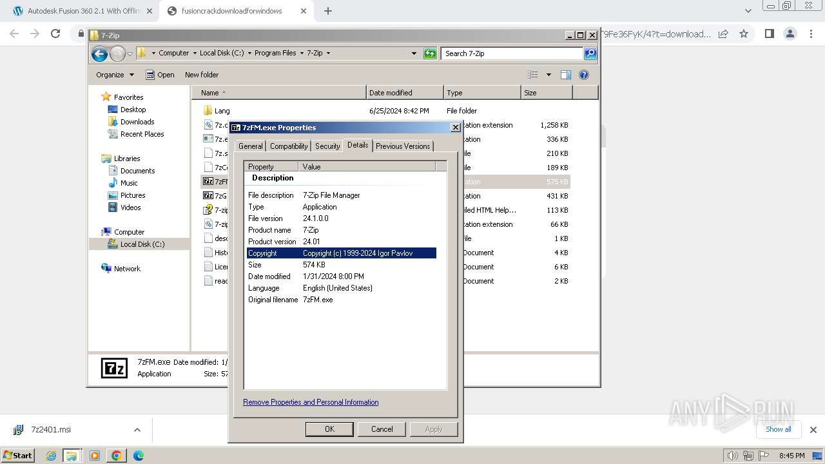Click Show all downloads button
Viewport: 825px width, 464px height.
coord(778,429)
